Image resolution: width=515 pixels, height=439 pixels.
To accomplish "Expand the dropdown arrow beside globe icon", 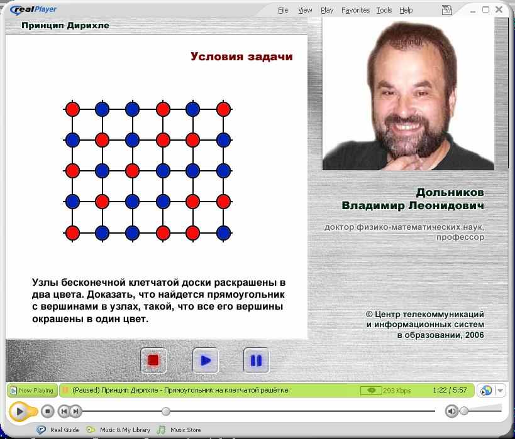I will [500, 391].
